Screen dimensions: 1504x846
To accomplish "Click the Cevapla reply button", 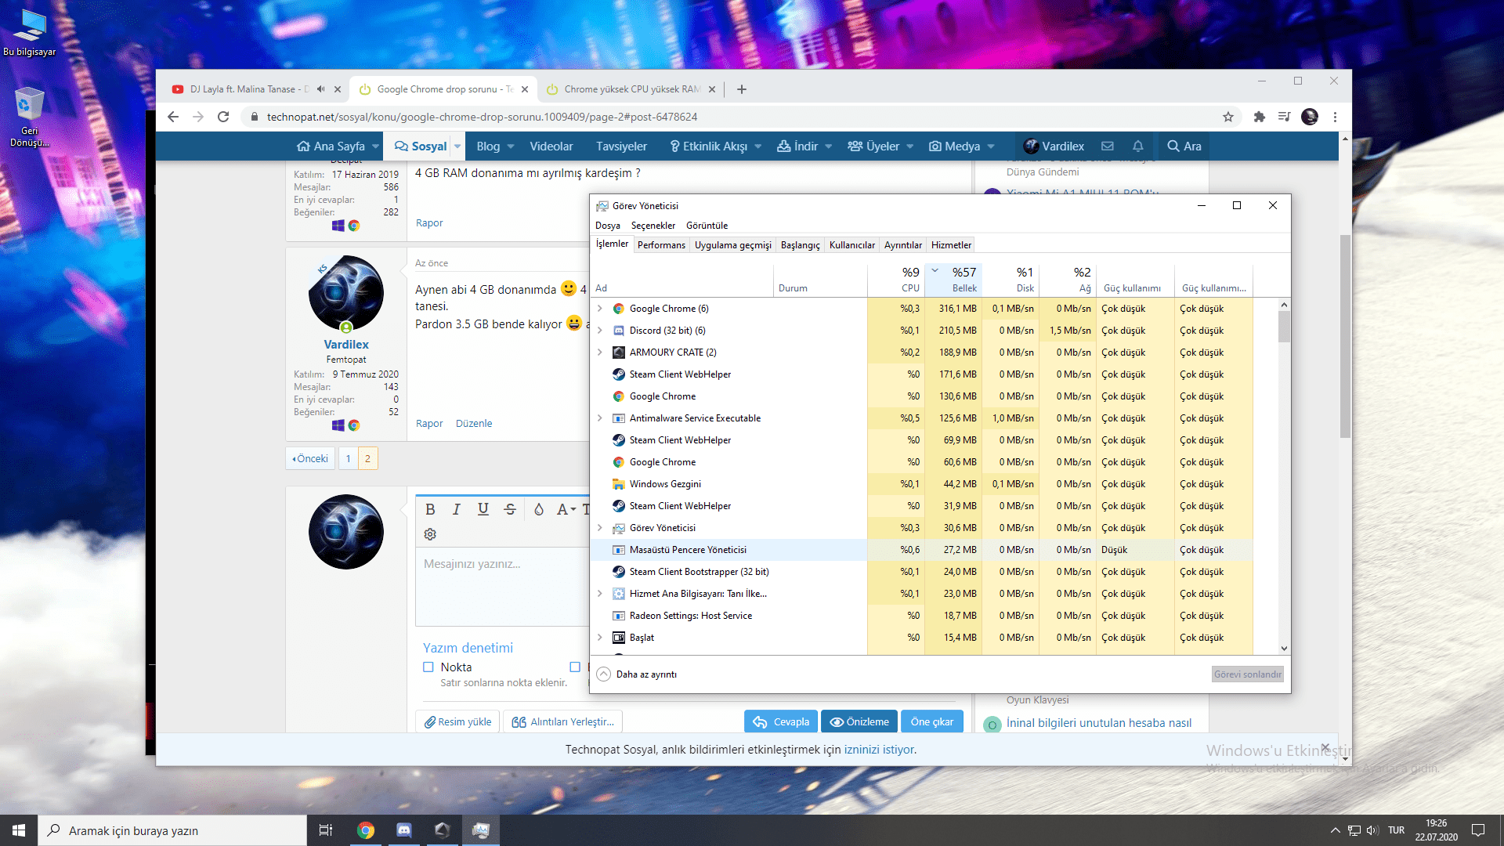I will click(781, 722).
